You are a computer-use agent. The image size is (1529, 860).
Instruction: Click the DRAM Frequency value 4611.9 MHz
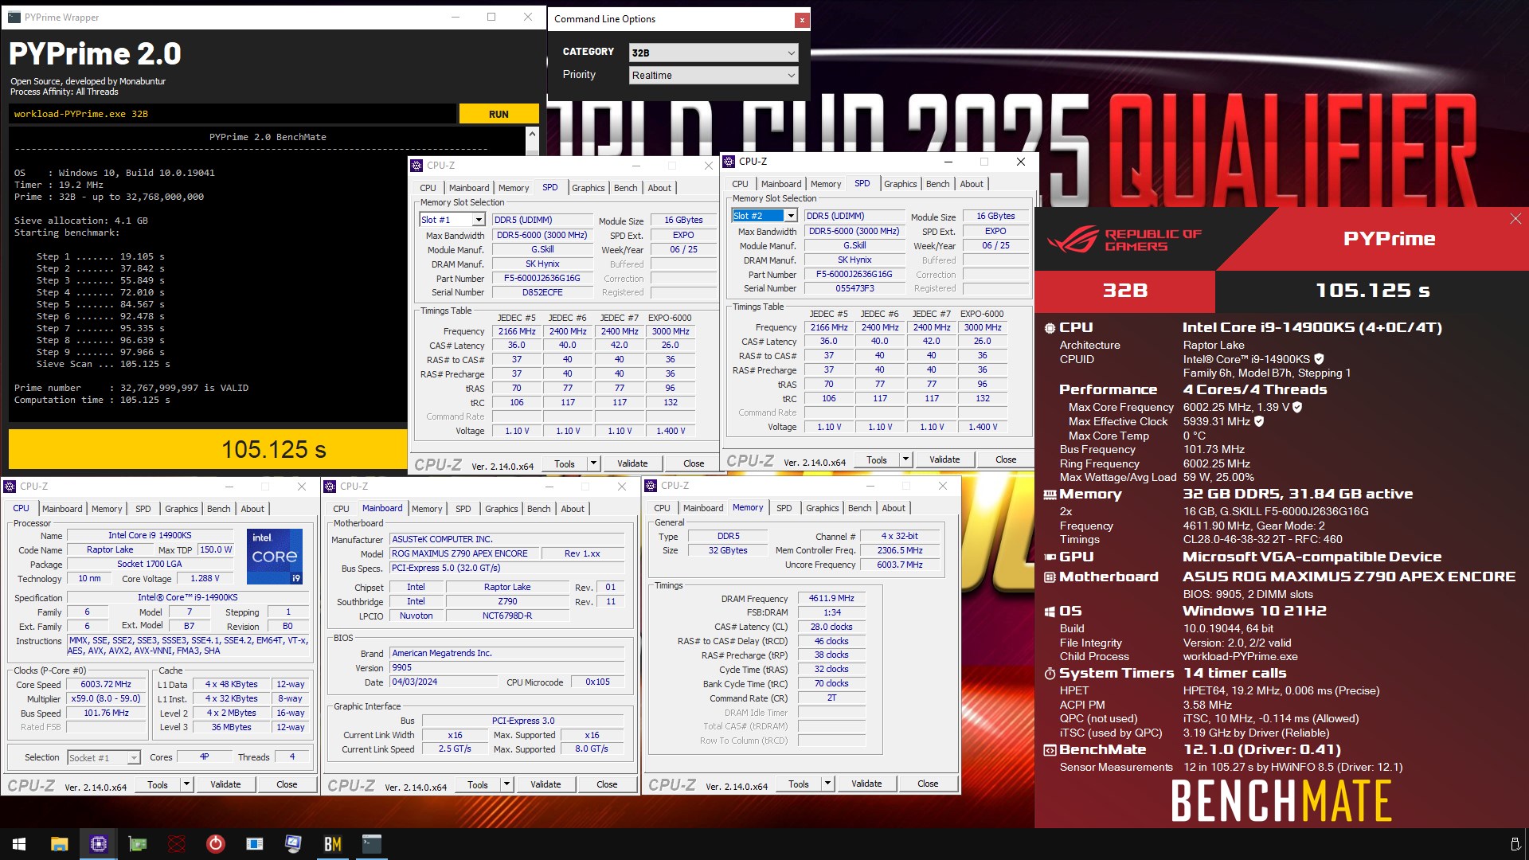point(831,598)
